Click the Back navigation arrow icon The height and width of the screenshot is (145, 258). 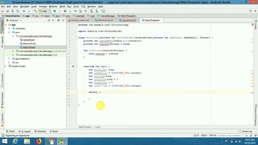coord(24,11)
